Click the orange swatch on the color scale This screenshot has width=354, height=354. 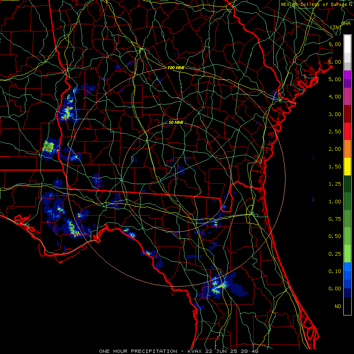coord(347,149)
